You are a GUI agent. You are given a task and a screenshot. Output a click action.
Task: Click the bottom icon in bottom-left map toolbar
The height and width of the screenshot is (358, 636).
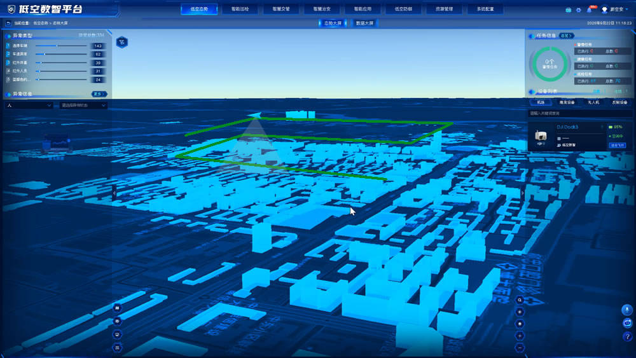117,347
